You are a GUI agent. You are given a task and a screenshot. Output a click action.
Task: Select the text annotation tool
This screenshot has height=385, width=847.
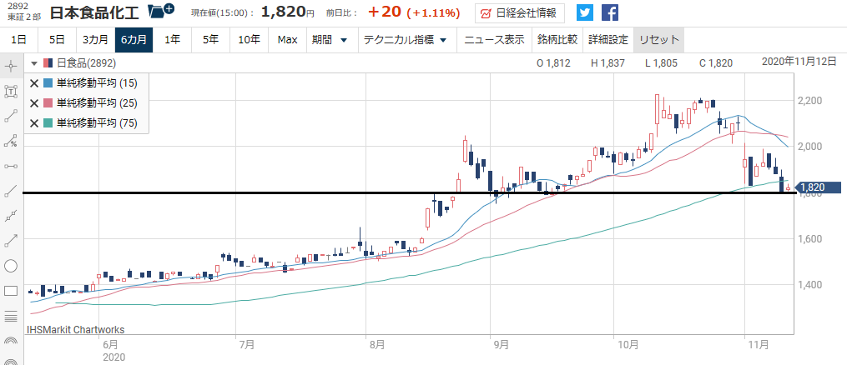11,91
